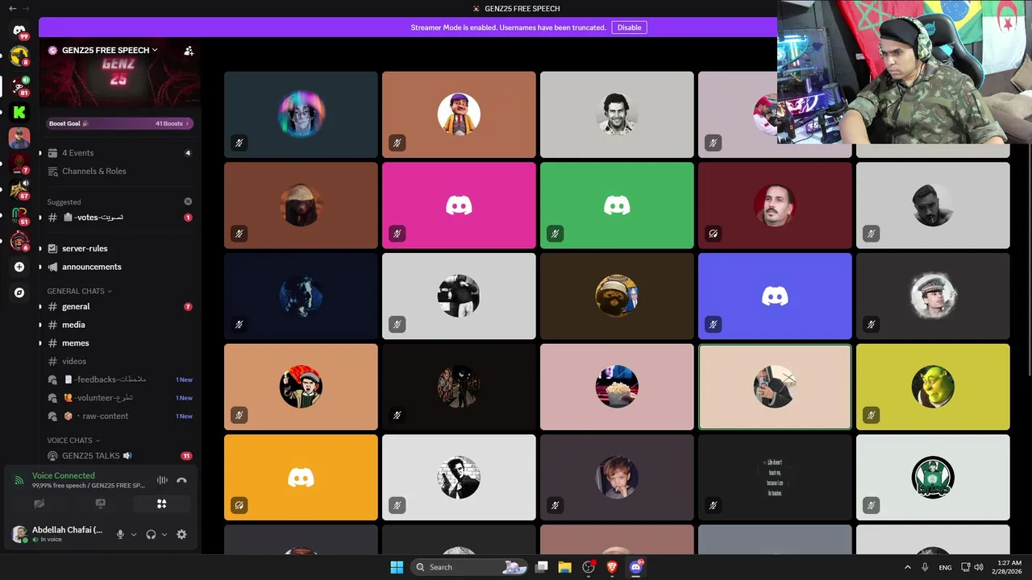1032x580 pixels.
Task: Click back navigation arrow
Action: click(12, 8)
